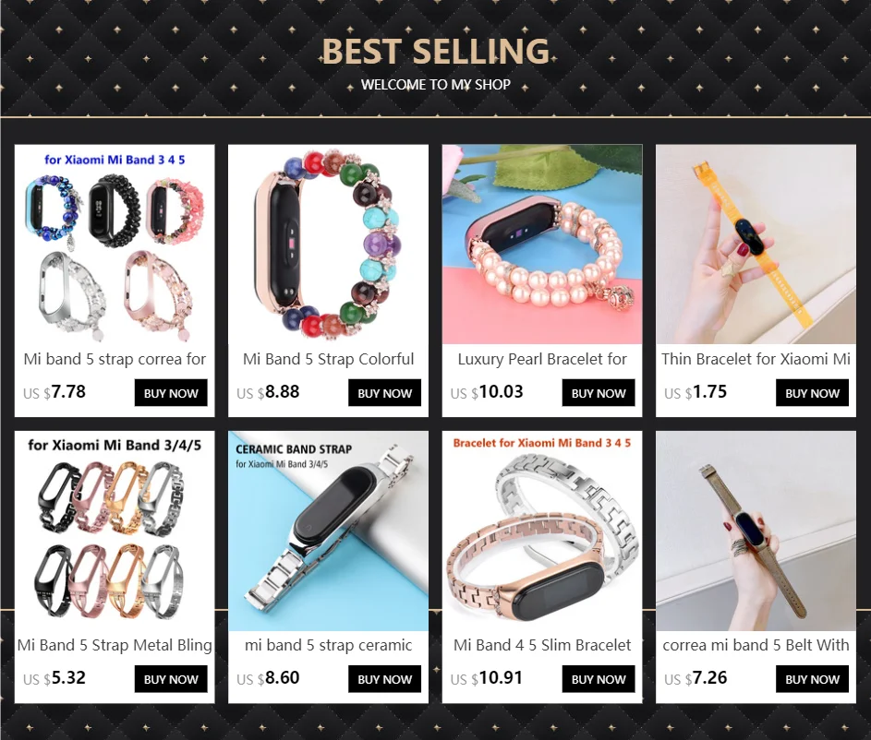The height and width of the screenshot is (740, 871).
Task: Click BUY NOW for Thin Bracelet at $1.75
Action: [812, 393]
